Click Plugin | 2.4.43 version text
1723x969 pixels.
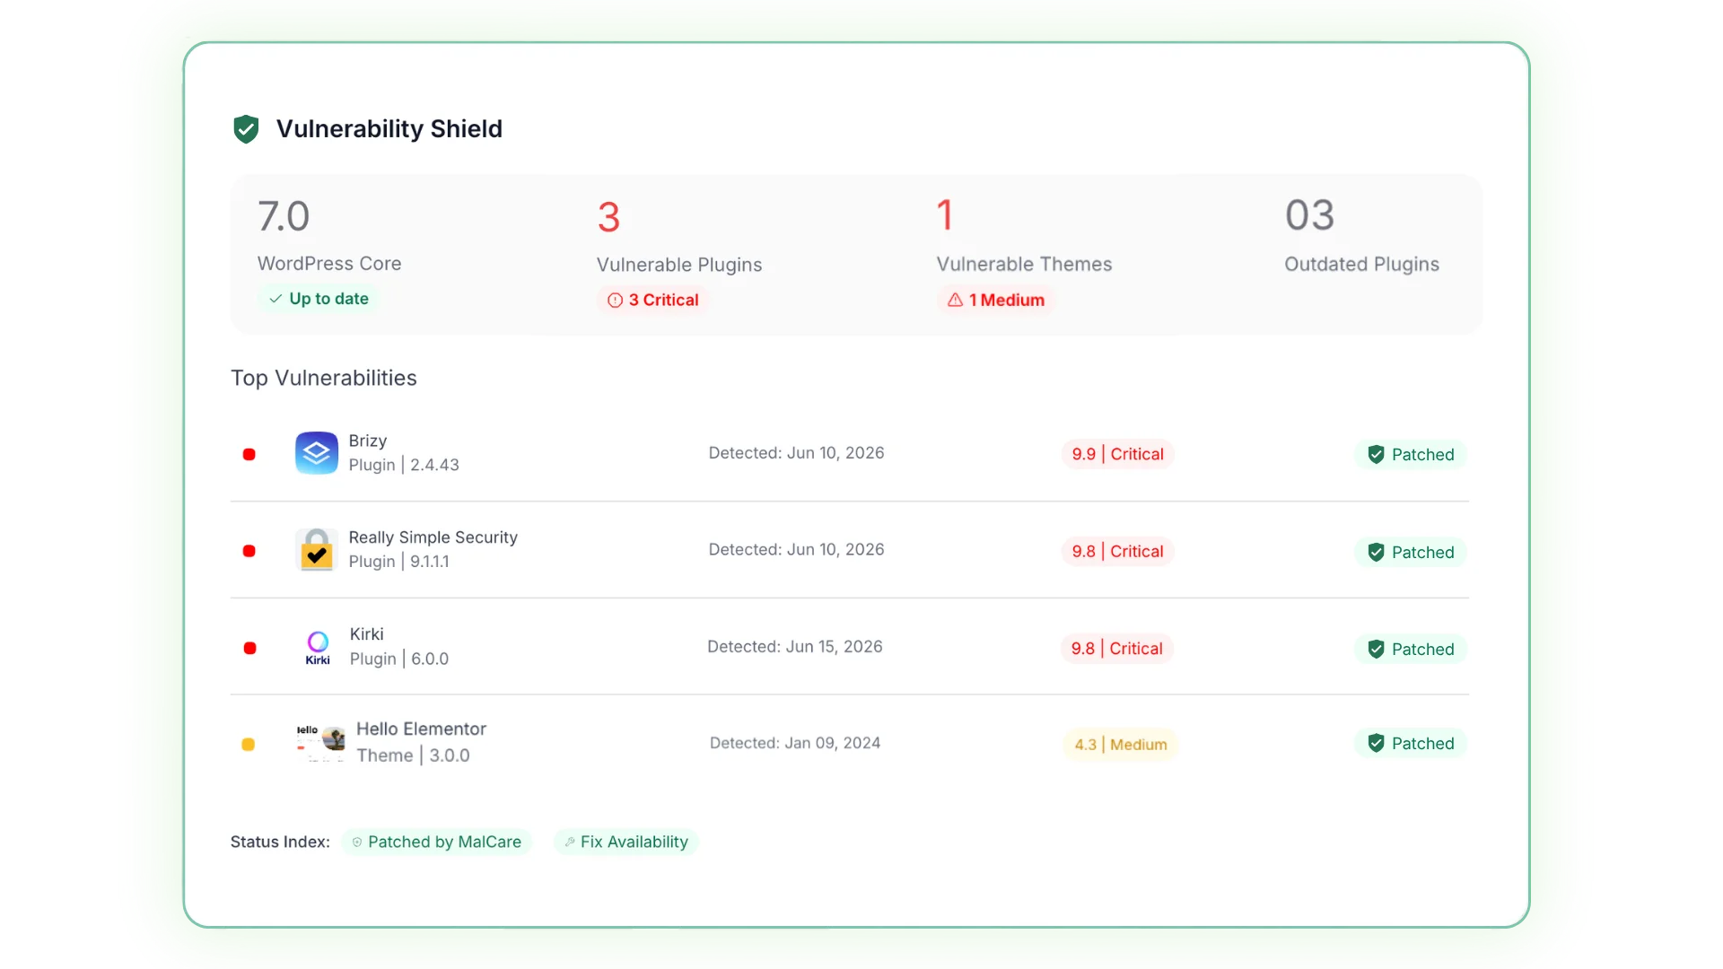click(x=404, y=466)
